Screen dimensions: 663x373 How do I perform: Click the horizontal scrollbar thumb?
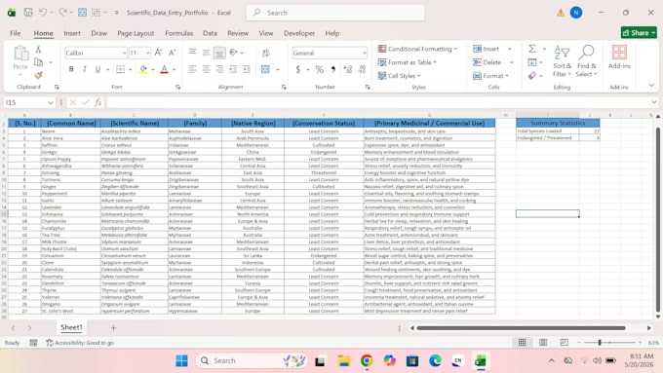[521, 328]
